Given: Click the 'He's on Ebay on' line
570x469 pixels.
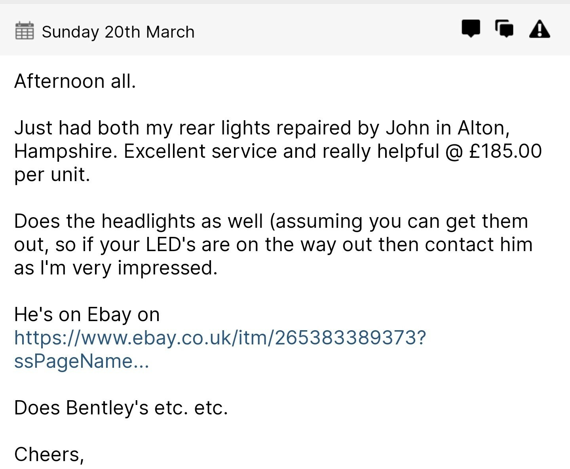Looking at the screenshot, I should 87,314.
